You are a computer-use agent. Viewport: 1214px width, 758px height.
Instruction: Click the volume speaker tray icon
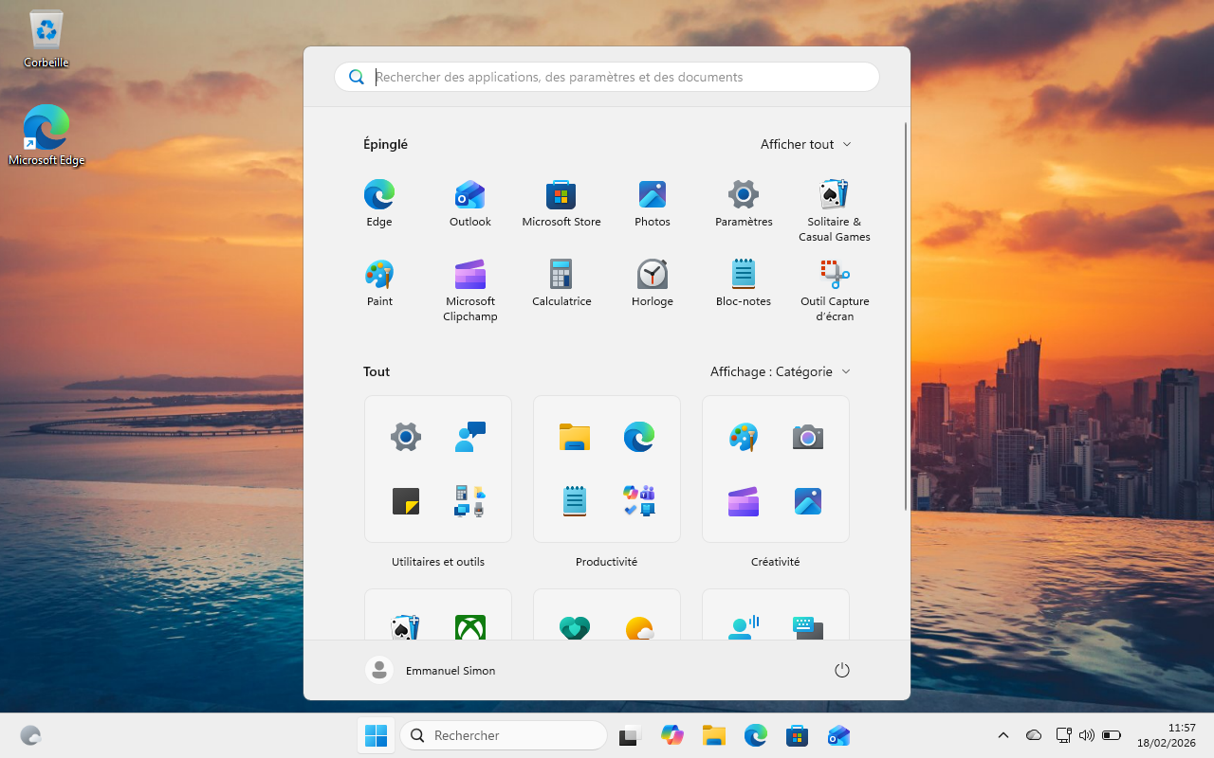[1087, 735]
